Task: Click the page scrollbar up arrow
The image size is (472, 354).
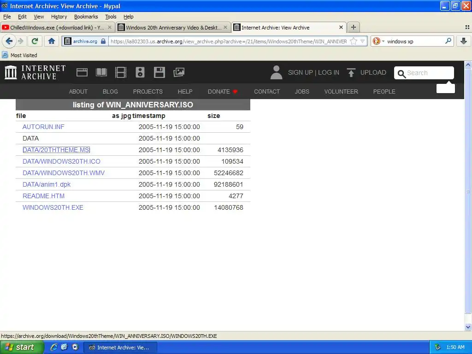Action: (x=468, y=65)
